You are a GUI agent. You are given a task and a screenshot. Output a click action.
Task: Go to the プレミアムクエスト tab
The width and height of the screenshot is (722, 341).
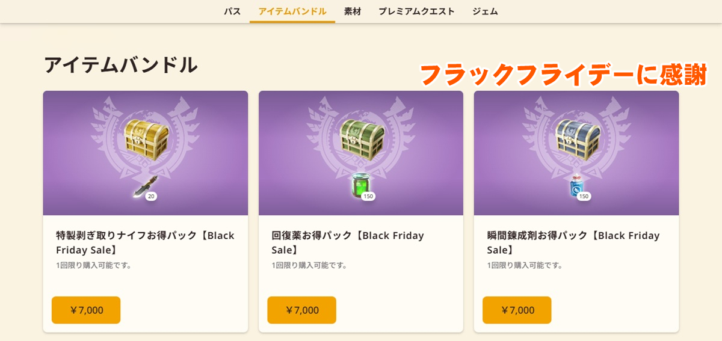pyautogui.click(x=416, y=11)
